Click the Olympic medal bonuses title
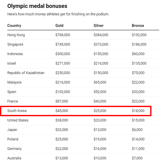Image resolution: width=165 pixels, height=163 pixels. pyautogui.click(x=37, y=6)
